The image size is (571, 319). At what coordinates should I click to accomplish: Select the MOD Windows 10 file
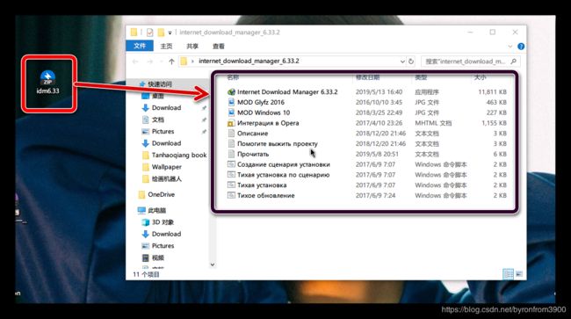click(x=264, y=112)
